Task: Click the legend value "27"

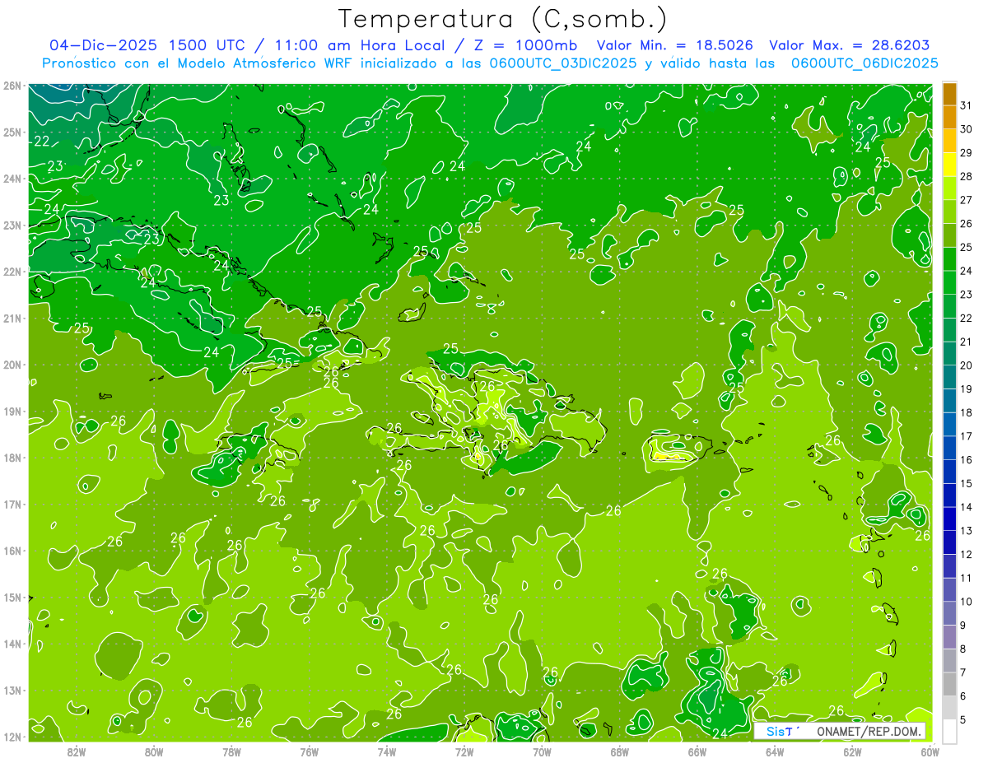Action: 967,200
